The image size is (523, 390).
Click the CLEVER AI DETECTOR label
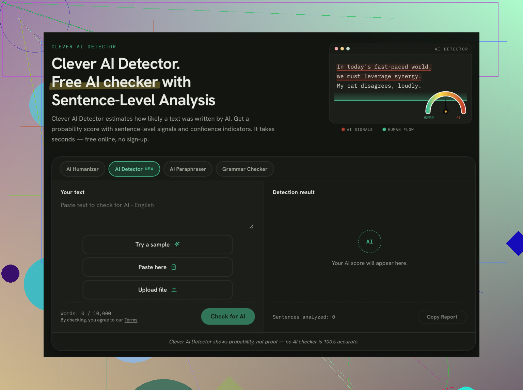pyautogui.click(x=84, y=47)
